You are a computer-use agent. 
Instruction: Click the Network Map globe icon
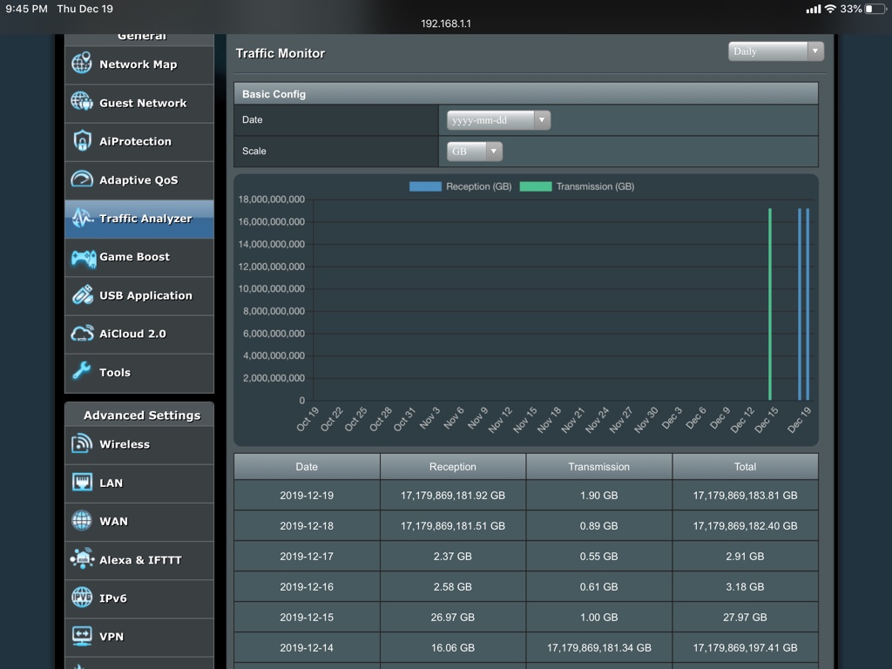(82, 63)
